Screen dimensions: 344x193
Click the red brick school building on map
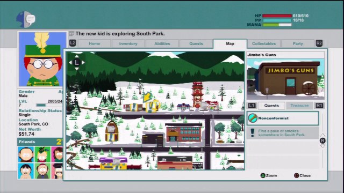point(184,133)
